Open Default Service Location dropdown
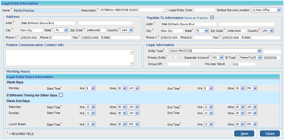This screenshot has height=140, width=284. (266, 10)
